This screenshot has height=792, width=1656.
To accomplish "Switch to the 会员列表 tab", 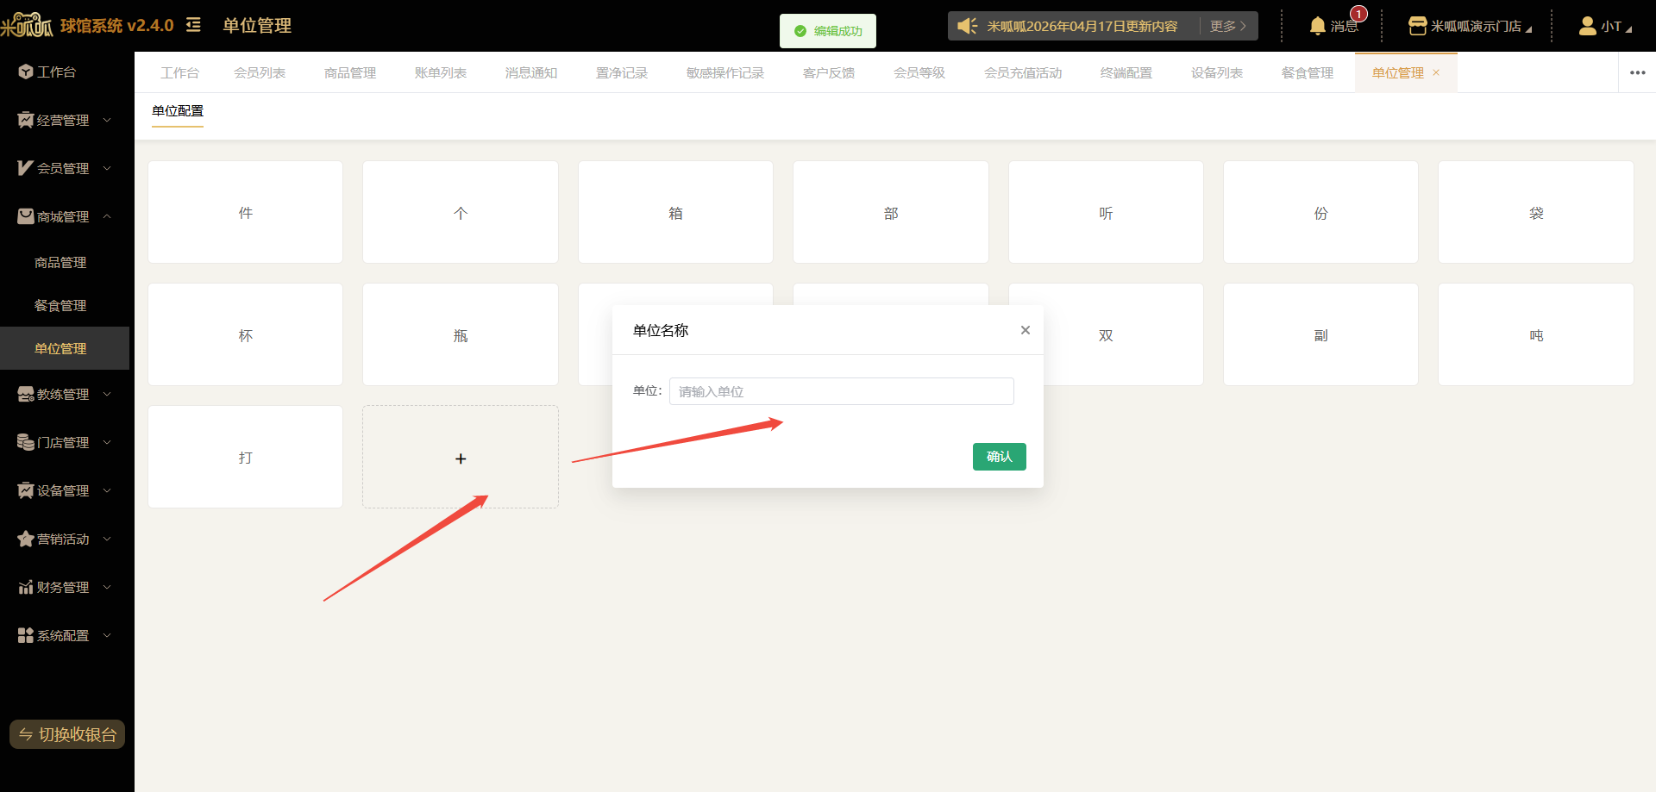I will [x=260, y=73].
